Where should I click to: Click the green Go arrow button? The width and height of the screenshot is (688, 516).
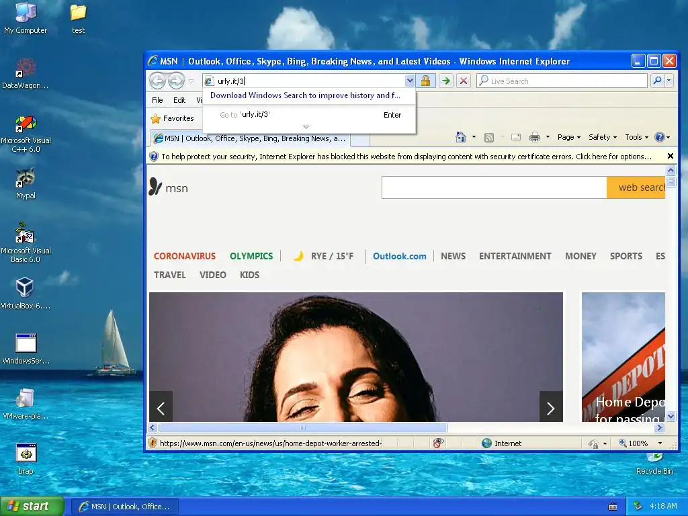(446, 81)
